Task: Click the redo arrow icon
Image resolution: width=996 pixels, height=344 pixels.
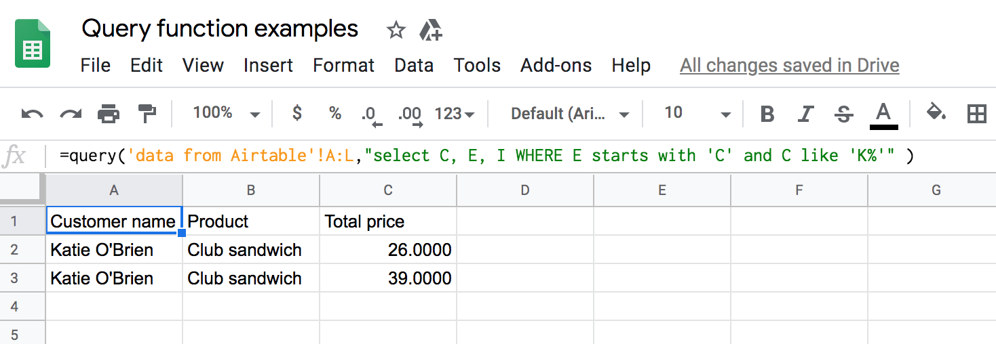Action: [x=71, y=113]
